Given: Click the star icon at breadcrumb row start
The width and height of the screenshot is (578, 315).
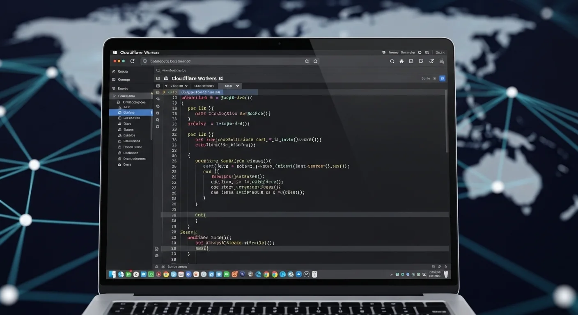Looking at the screenshot, I should 164,92.
